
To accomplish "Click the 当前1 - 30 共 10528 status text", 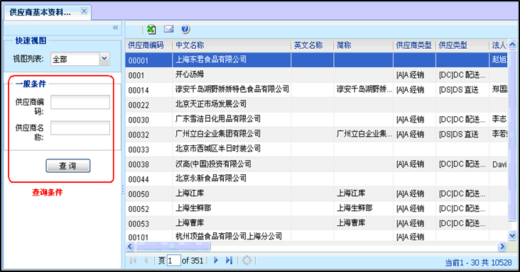I will (x=478, y=263).
